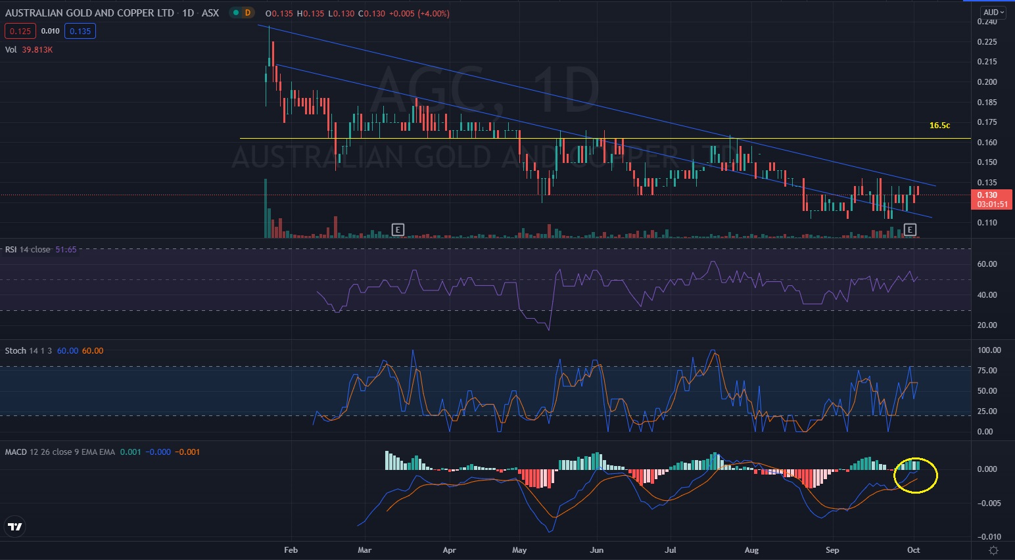Image resolution: width=1015 pixels, height=560 pixels.
Task: Select the Vol 39.813K legend
Action: (x=29, y=49)
